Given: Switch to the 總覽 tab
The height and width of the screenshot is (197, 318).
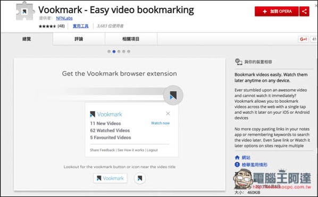Looking at the screenshot, I should tap(27, 39).
